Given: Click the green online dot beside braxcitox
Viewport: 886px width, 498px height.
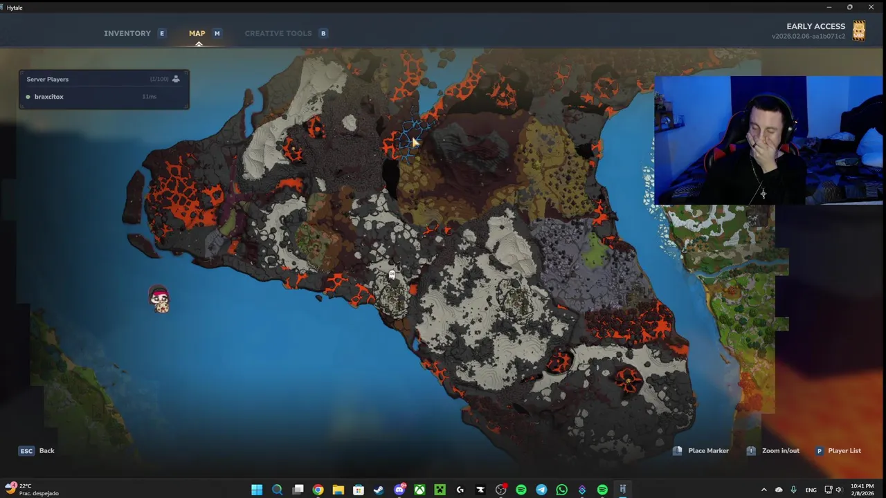Looking at the screenshot, I should point(28,97).
